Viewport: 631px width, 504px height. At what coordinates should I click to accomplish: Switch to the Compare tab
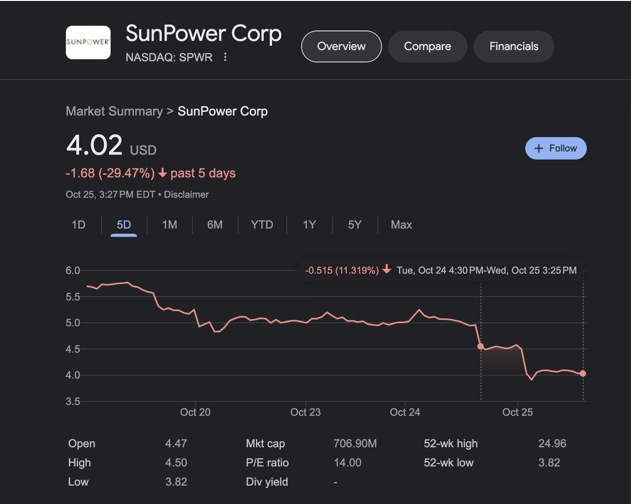(x=427, y=46)
